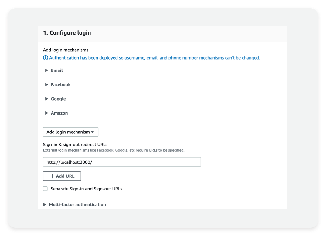This screenshot has width=326, height=236.
Task: Enable Separate Sign-in and Sign-out URLs
Action: 45,189
